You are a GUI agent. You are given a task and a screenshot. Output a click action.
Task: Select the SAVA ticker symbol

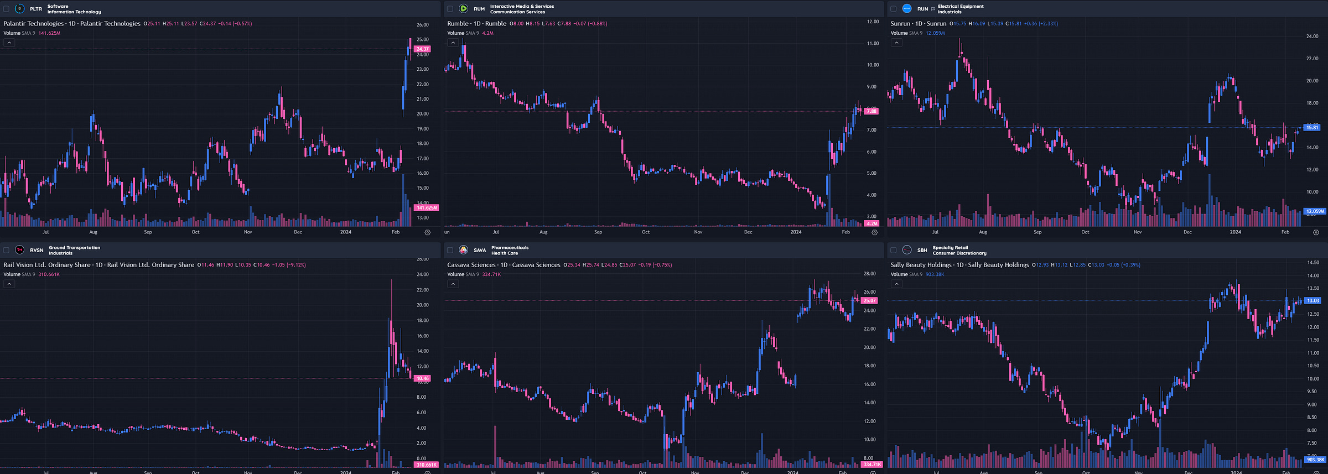[x=480, y=250]
